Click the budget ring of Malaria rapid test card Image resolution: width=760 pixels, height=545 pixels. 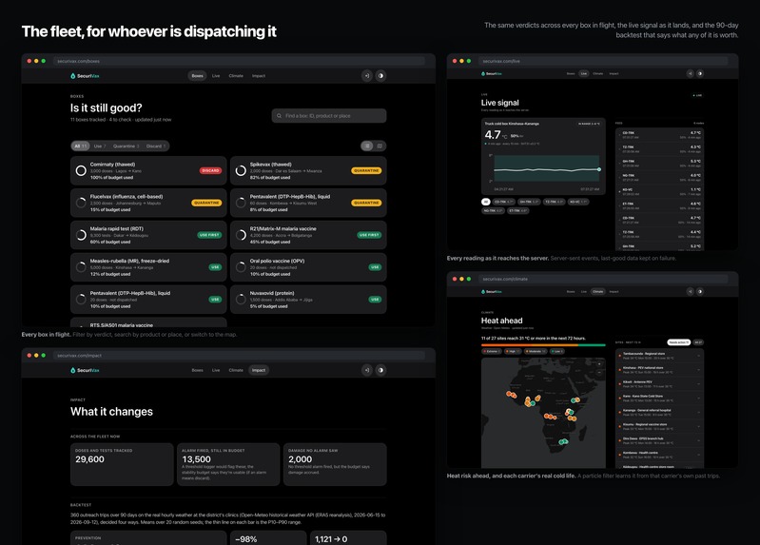tap(81, 235)
